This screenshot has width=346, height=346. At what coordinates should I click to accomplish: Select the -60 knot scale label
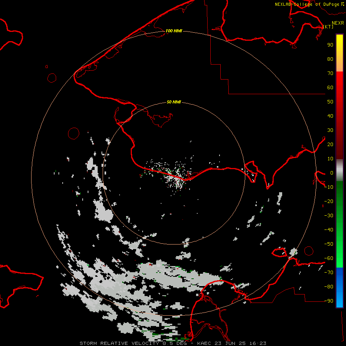coord(329,258)
